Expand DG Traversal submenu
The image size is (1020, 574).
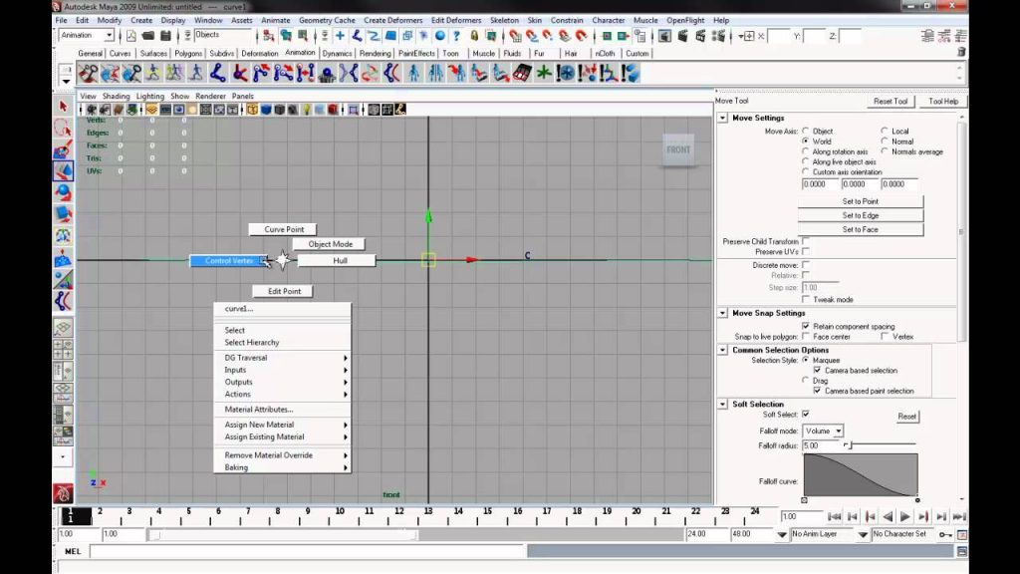click(283, 358)
